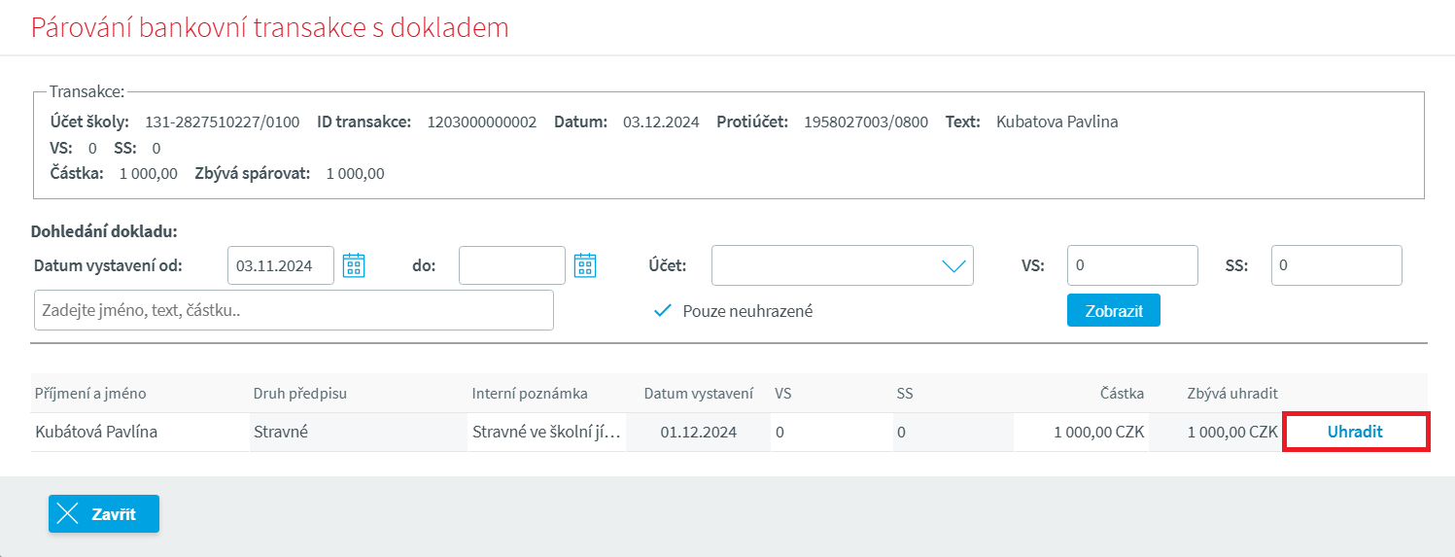Click the name, text, amount search box

[293, 310]
